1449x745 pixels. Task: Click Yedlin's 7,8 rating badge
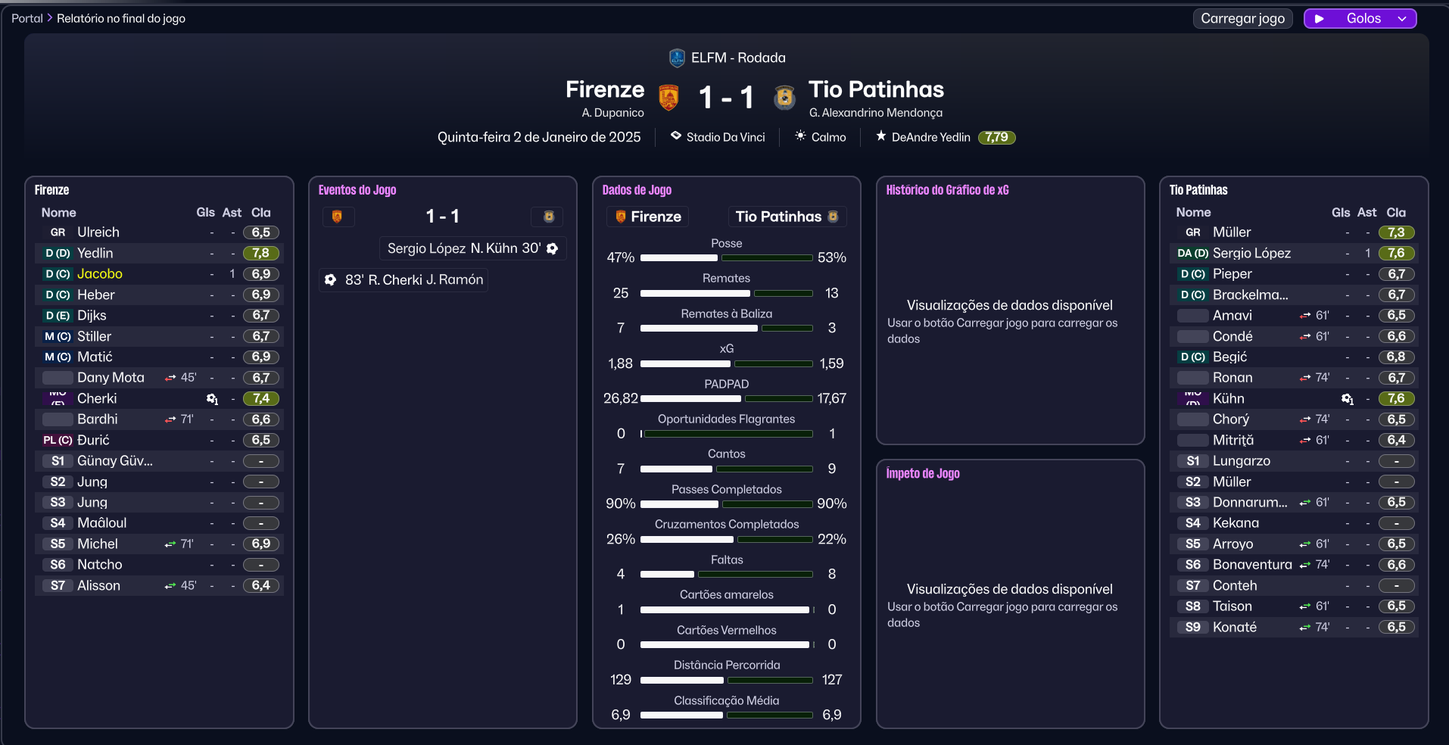click(261, 253)
